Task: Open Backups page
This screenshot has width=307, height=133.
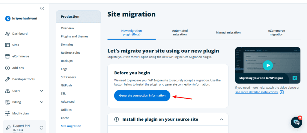Action: point(67,61)
